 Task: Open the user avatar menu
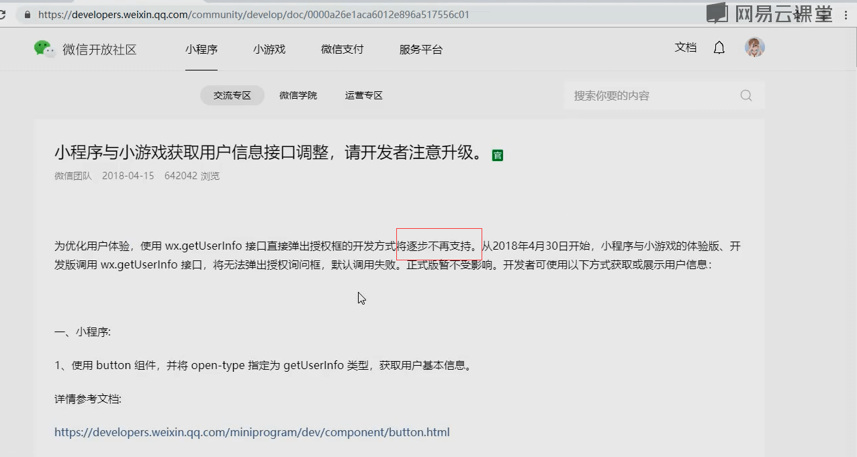755,47
